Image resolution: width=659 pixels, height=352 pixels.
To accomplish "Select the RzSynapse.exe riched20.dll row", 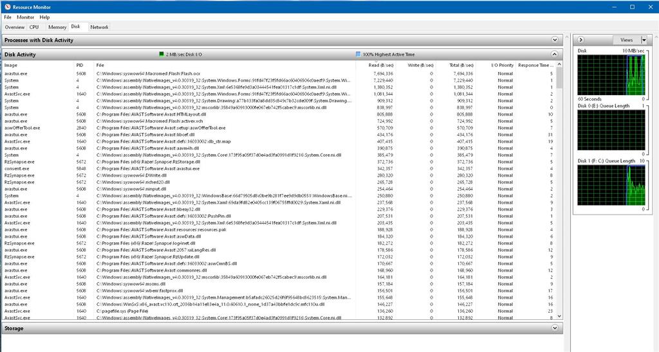I will (279, 182).
